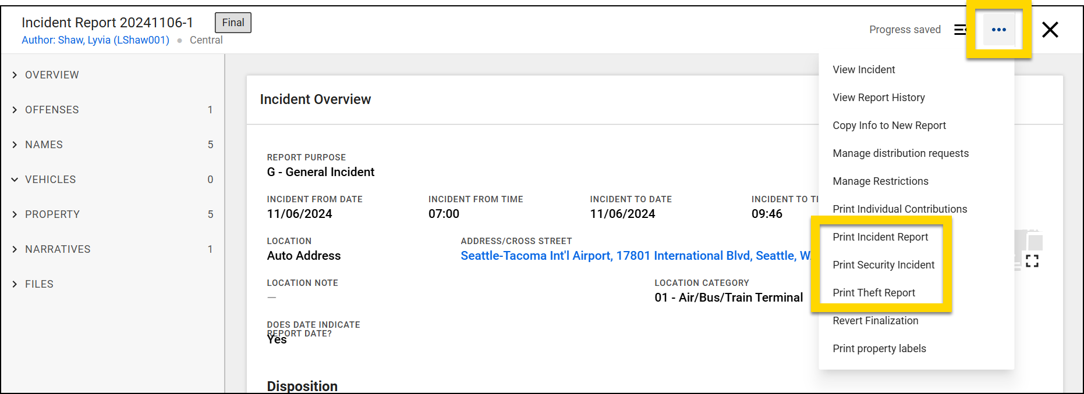
Task: Click "Manage distribution requests"
Action: 901,153
